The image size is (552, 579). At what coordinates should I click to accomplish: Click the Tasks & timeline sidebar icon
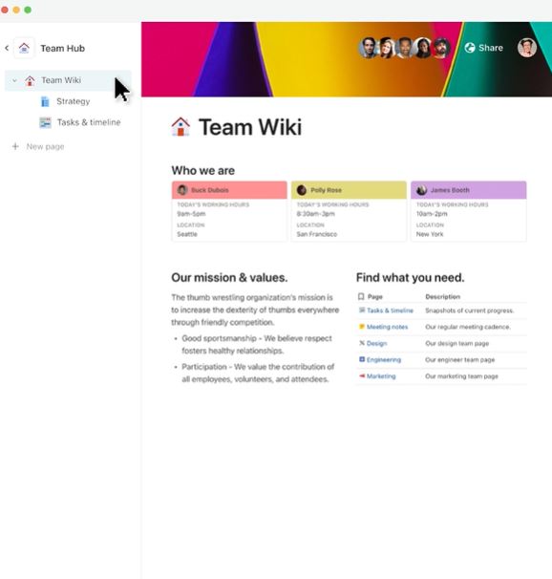coord(46,122)
